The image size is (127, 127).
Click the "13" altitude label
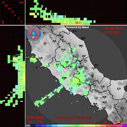(x=9, y=9)
